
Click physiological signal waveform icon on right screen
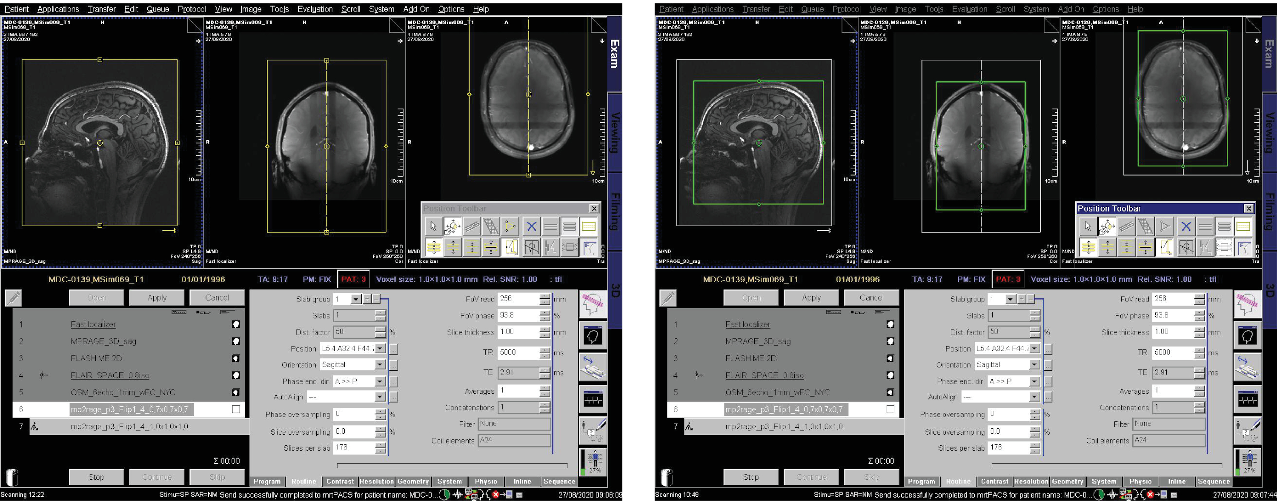click(x=1247, y=399)
